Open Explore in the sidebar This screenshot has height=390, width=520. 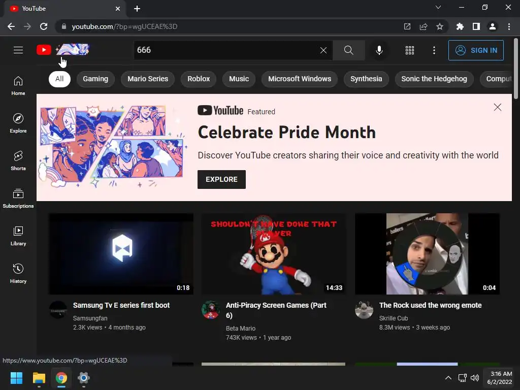coord(18,123)
